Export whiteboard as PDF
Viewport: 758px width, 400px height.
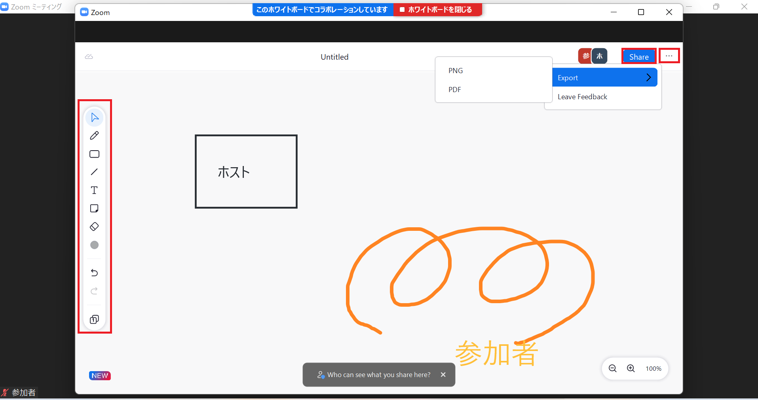pyautogui.click(x=455, y=90)
